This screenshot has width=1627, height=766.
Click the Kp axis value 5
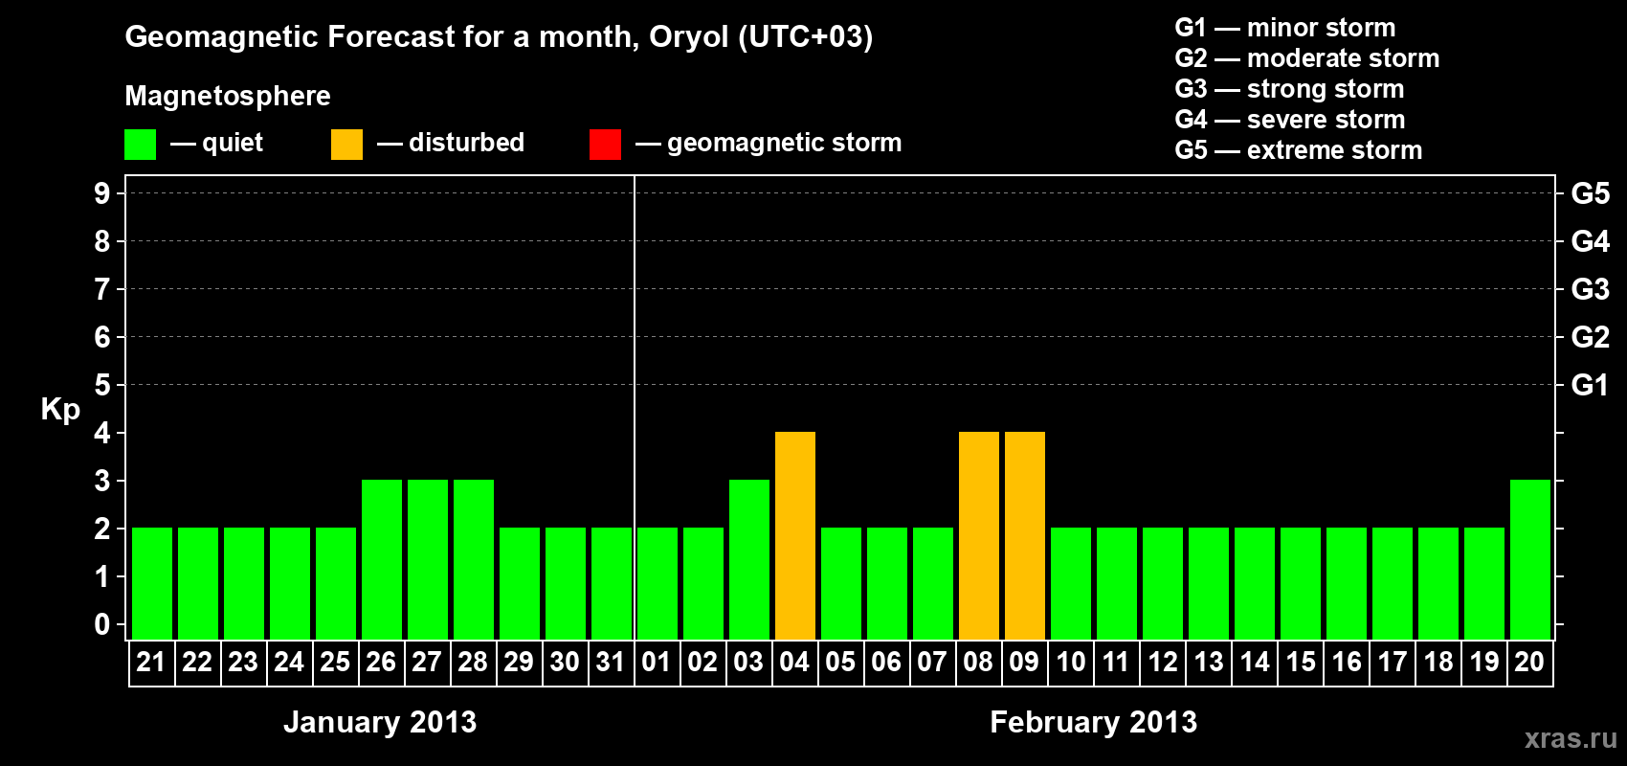click(x=102, y=385)
